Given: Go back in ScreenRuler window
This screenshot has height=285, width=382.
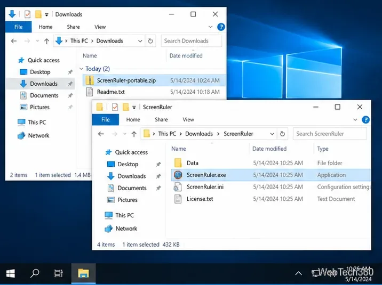Looking at the screenshot, I should pos(101,134).
